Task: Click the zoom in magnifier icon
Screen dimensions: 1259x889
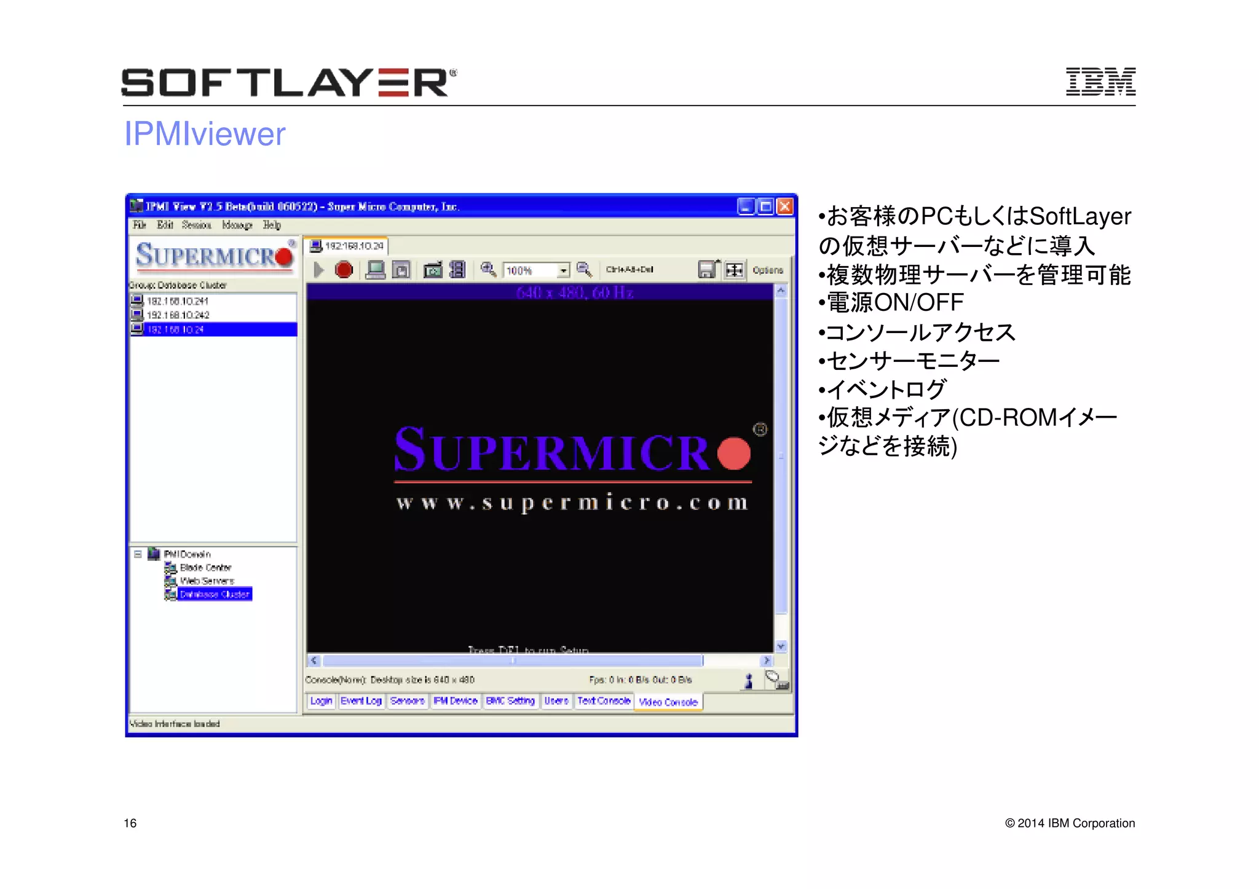Action: (x=488, y=269)
